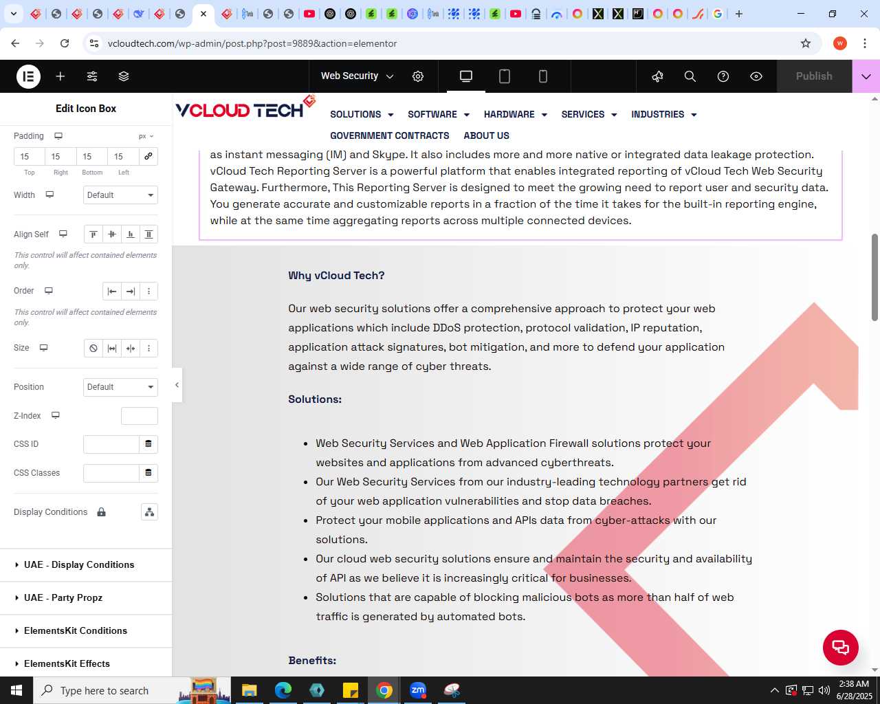Image resolution: width=880 pixels, height=704 pixels.
Task: Click the Publish button
Action: pyautogui.click(x=814, y=76)
